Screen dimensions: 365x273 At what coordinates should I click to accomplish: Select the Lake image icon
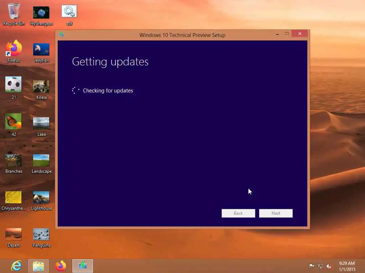coord(41,127)
